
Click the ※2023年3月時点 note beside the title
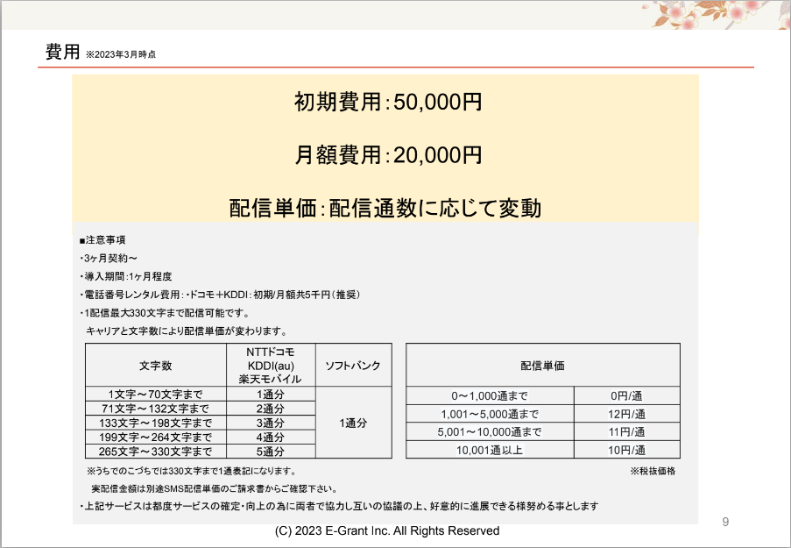[x=121, y=54]
